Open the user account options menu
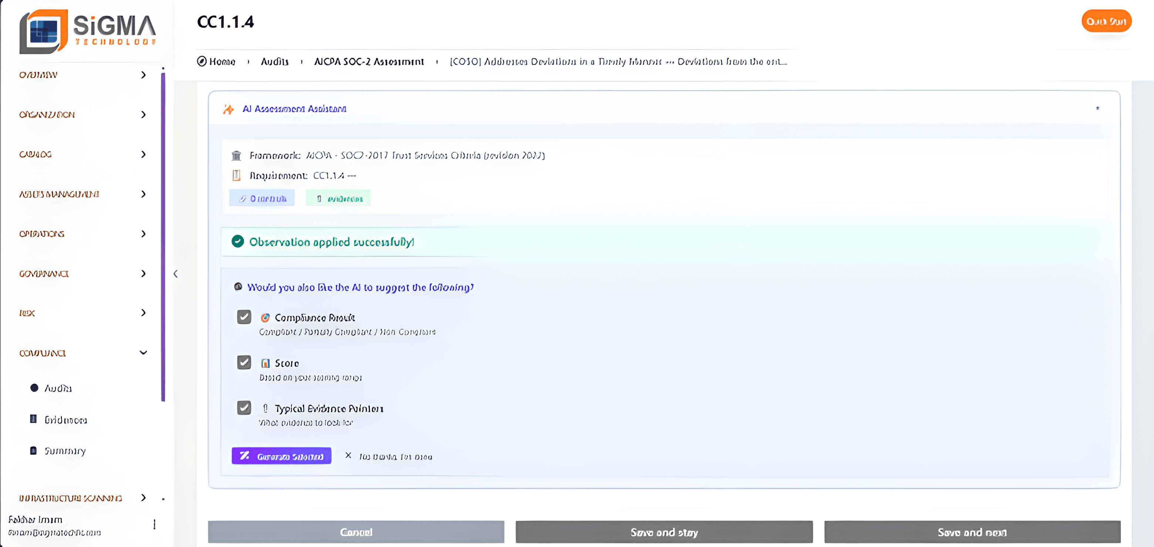1154x547 pixels. [155, 524]
